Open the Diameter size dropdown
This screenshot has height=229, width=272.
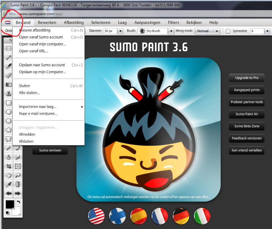pyautogui.click(x=120, y=31)
